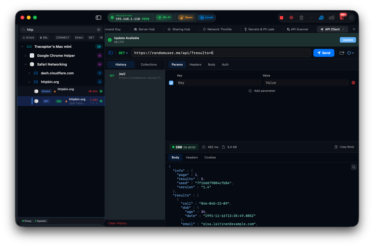Click the red waveform icon in toolbar
The width and height of the screenshot is (374, 247).
point(291,18)
